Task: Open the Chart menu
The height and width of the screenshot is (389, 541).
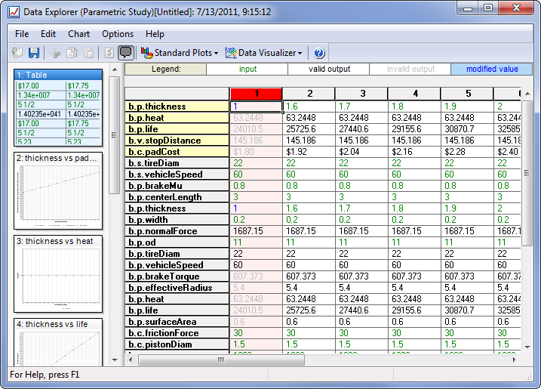Action: pyautogui.click(x=78, y=34)
